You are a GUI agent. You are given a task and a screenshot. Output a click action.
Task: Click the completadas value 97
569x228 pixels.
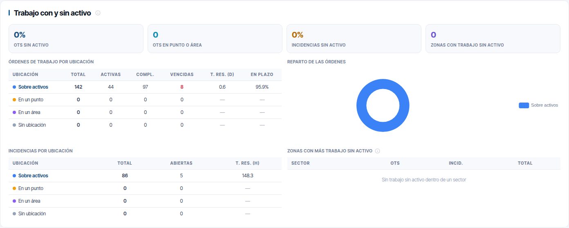click(x=145, y=87)
